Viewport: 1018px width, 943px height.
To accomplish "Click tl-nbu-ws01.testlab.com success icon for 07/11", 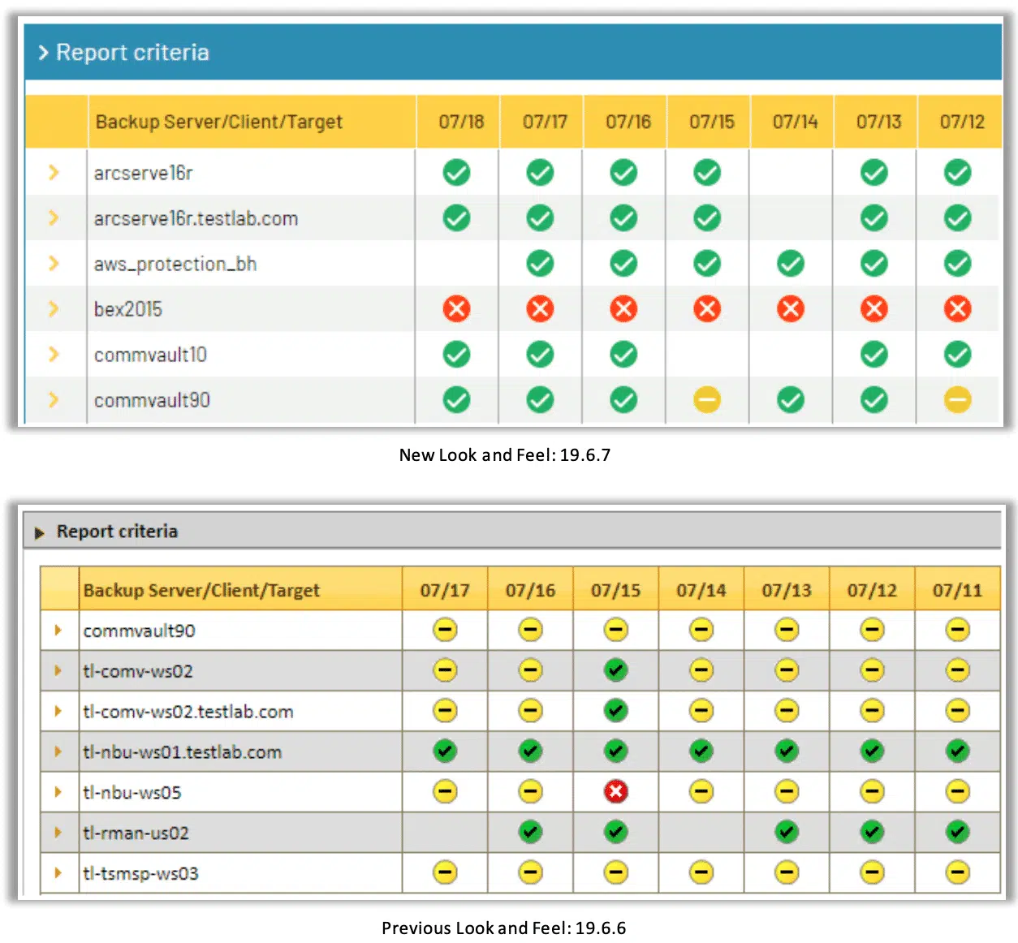I will tap(958, 751).
